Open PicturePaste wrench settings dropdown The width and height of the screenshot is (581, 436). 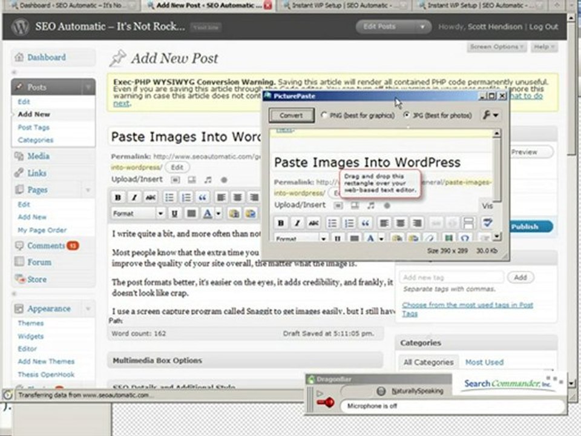pos(490,115)
